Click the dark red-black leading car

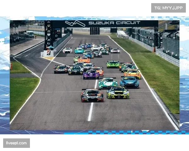coord(92,95)
